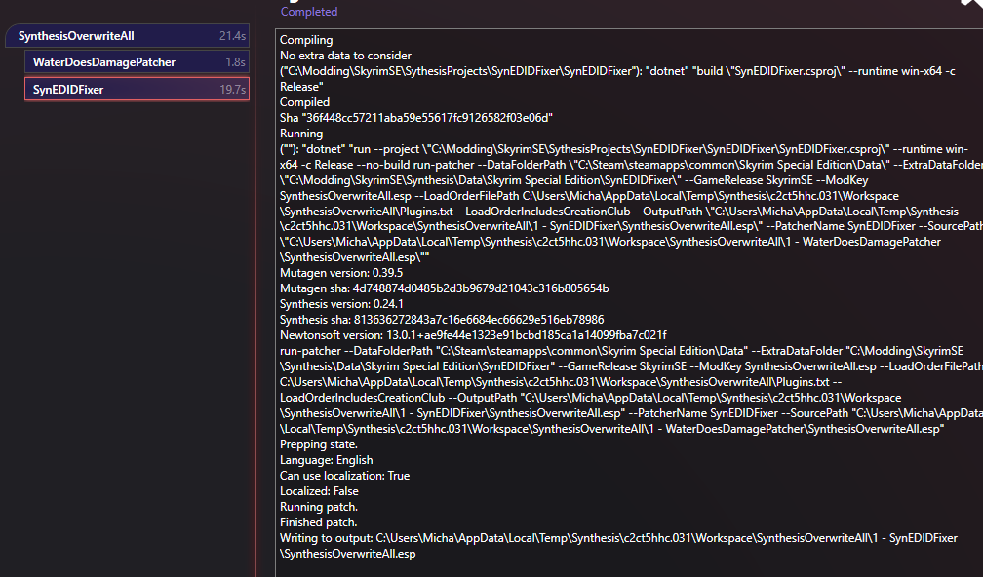The width and height of the screenshot is (983, 577).
Task: Select the Synthesis version log line
Action: [341, 304]
